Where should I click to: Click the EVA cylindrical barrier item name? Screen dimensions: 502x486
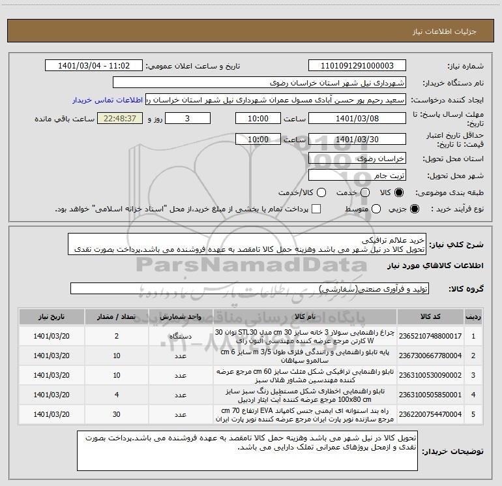305,414
